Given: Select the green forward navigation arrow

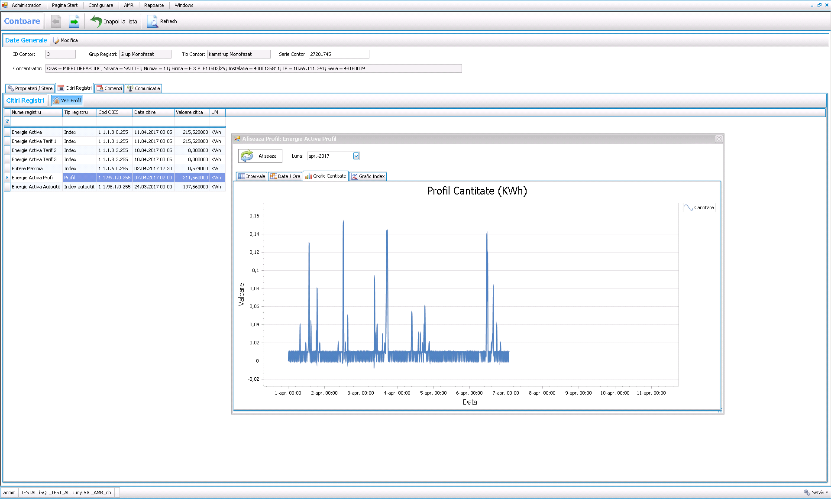Looking at the screenshot, I should [74, 21].
